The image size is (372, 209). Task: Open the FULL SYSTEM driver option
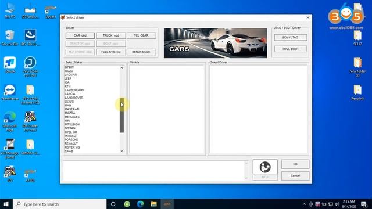[x=111, y=52]
